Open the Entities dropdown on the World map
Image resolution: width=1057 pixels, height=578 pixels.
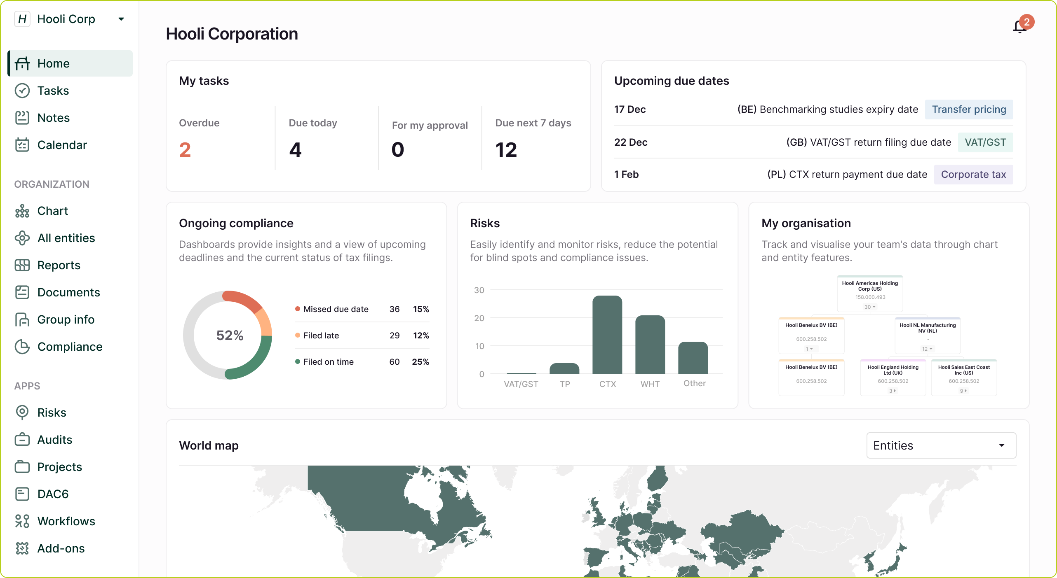(941, 445)
